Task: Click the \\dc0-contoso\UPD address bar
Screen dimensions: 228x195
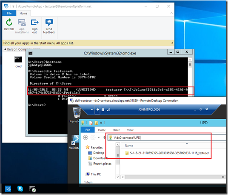Action: point(167,138)
